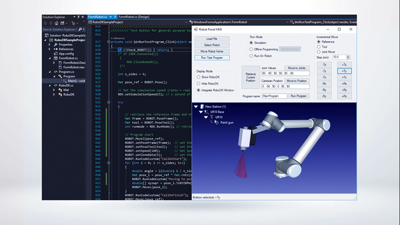
Task: Click the Solution icon at tree top
Action: (46, 35)
